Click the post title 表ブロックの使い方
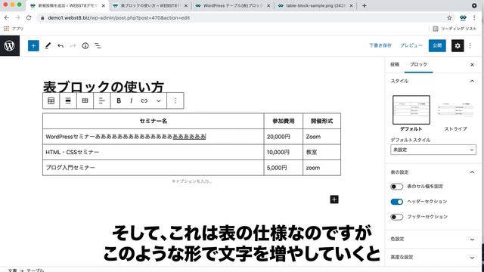The width and height of the screenshot is (484, 272). (103, 87)
